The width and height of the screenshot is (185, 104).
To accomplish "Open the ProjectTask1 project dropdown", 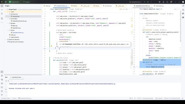I will [15, 2].
